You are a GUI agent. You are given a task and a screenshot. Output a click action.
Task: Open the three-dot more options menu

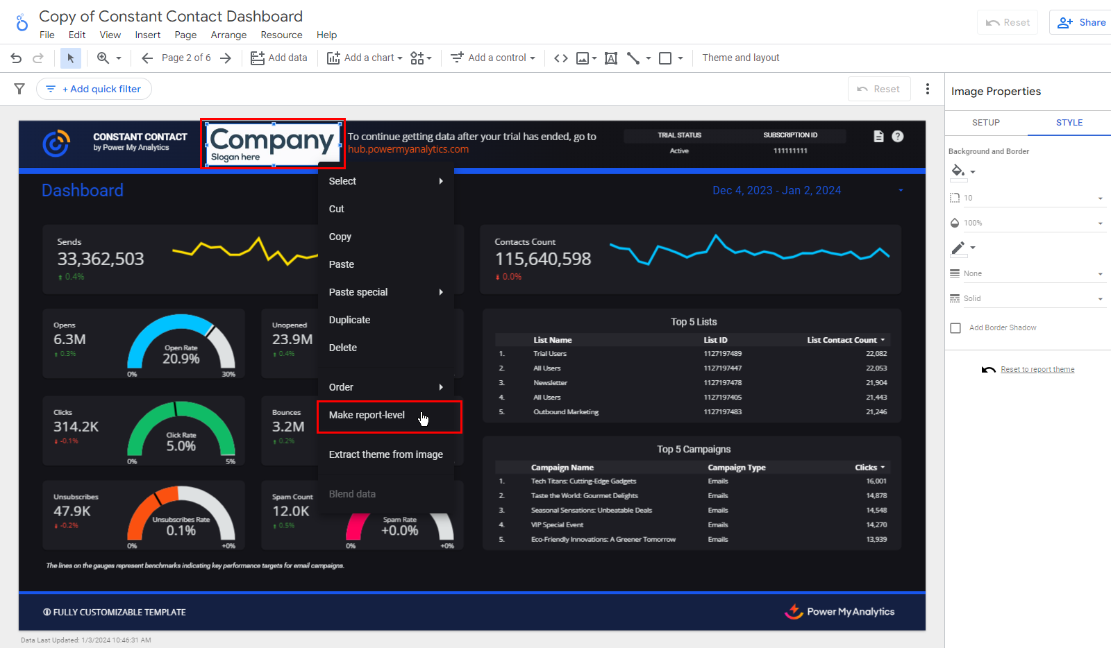[x=927, y=89]
